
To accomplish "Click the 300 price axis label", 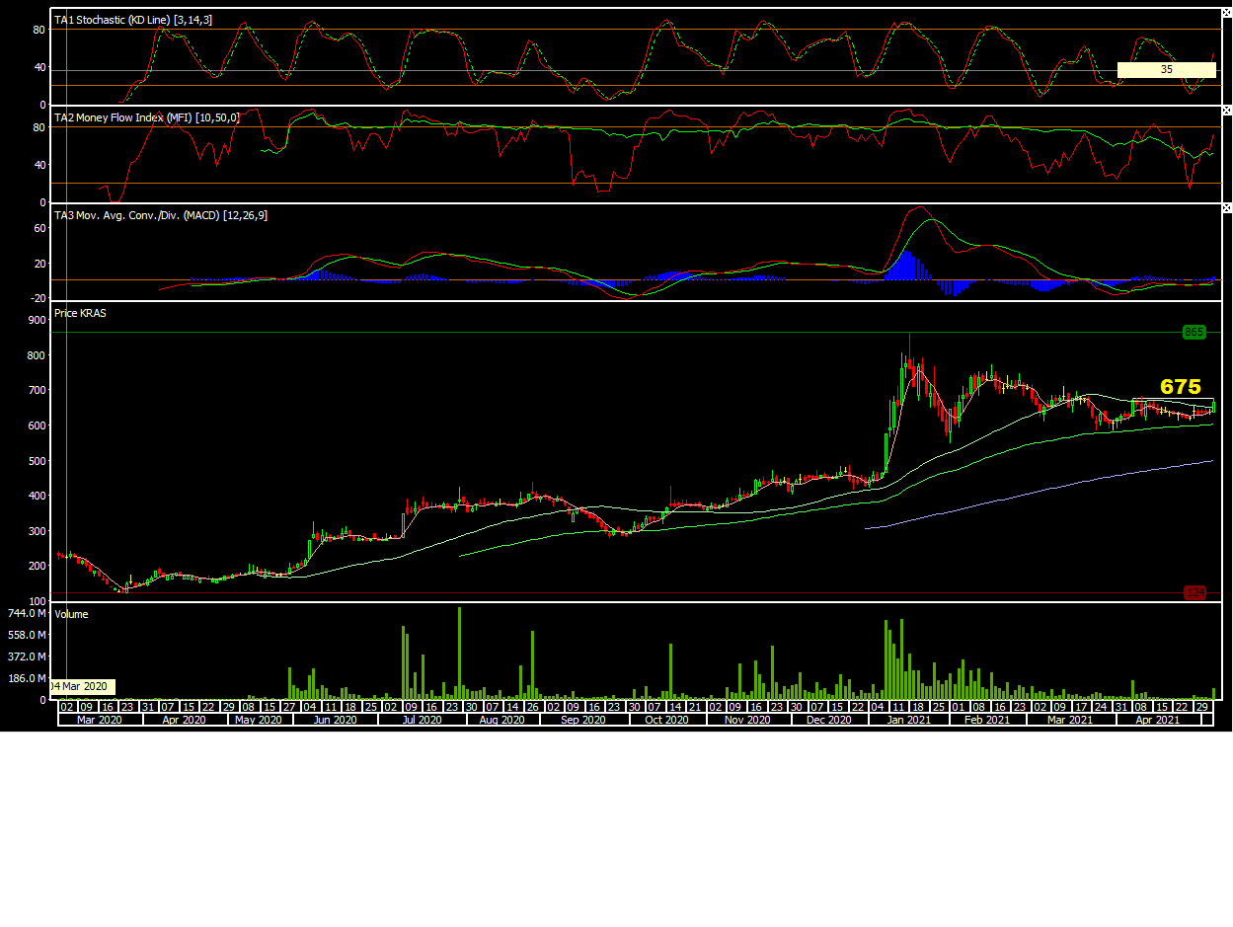I will click(37, 531).
